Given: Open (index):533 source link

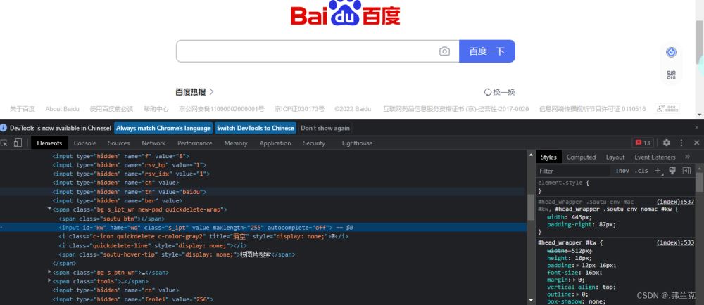Looking at the screenshot, I should point(675,242).
